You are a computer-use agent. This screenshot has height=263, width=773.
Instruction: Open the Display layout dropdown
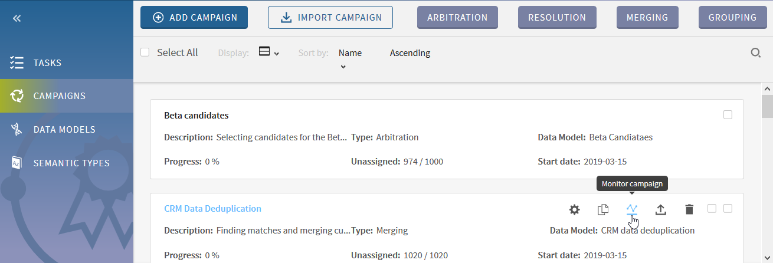pos(268,52)
